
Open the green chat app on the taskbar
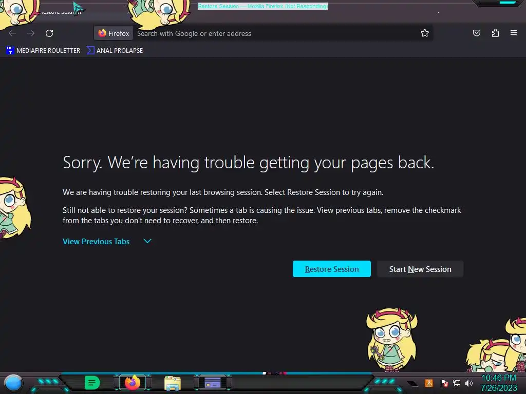point(92,383)
